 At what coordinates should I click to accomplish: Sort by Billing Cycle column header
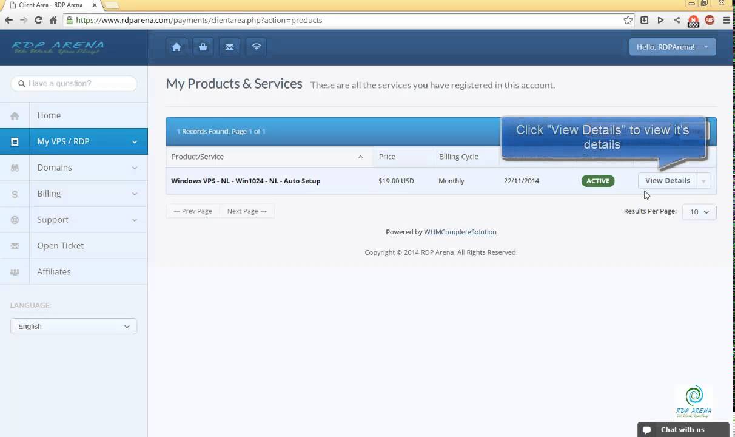[466, 157]
